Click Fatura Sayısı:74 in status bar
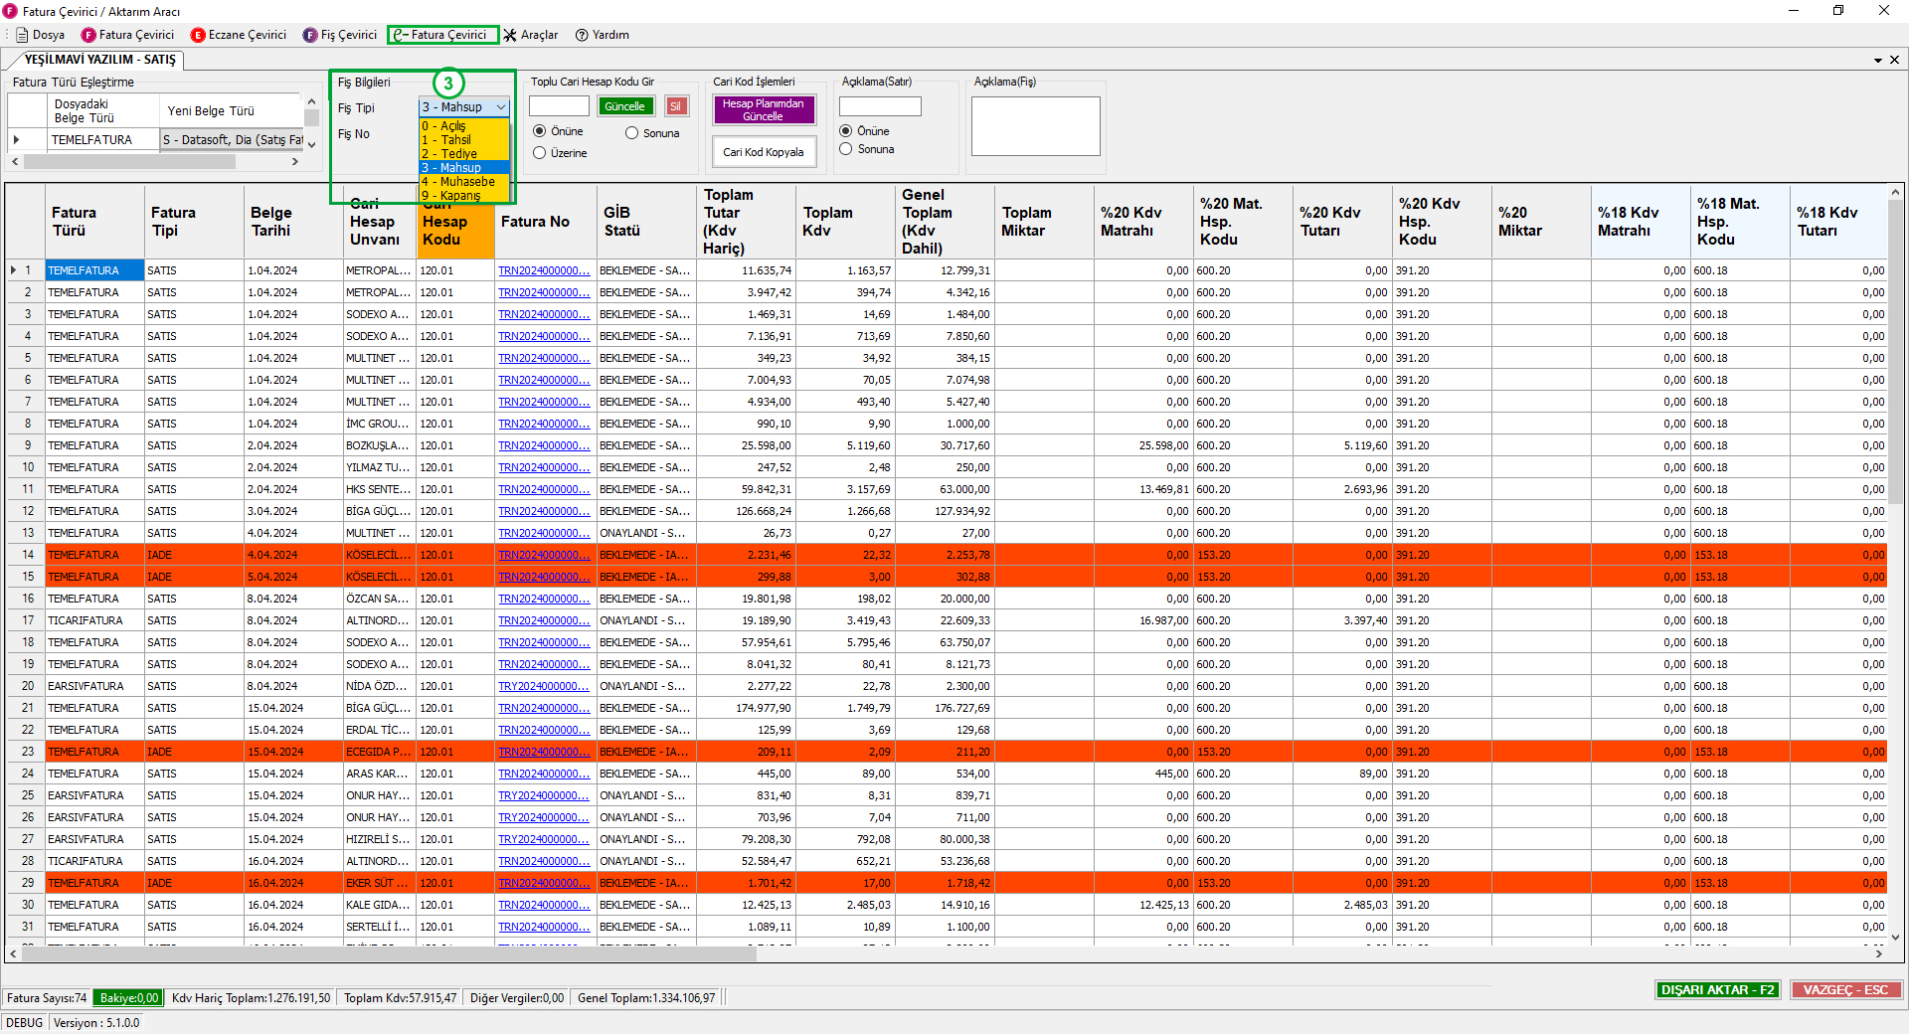Viewport: 1909px width, 1034px height. [47, 998]
